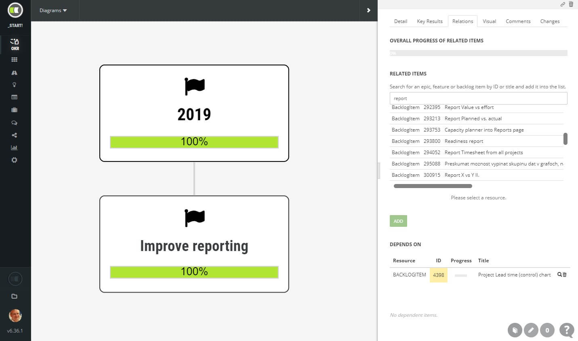Select result 'Report Planned vs. actual'
578x341 pixels.
477,119
